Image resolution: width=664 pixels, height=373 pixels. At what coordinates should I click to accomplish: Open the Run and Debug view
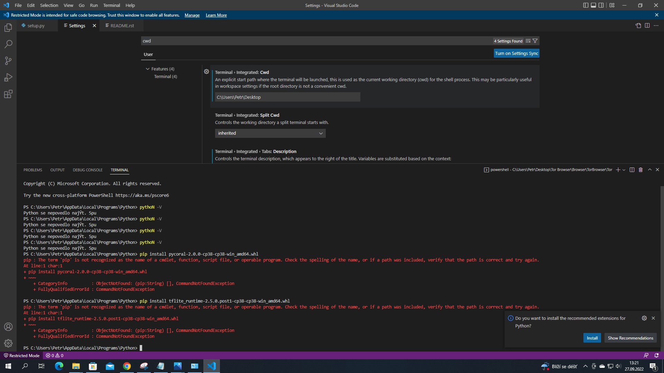(8, 77)
